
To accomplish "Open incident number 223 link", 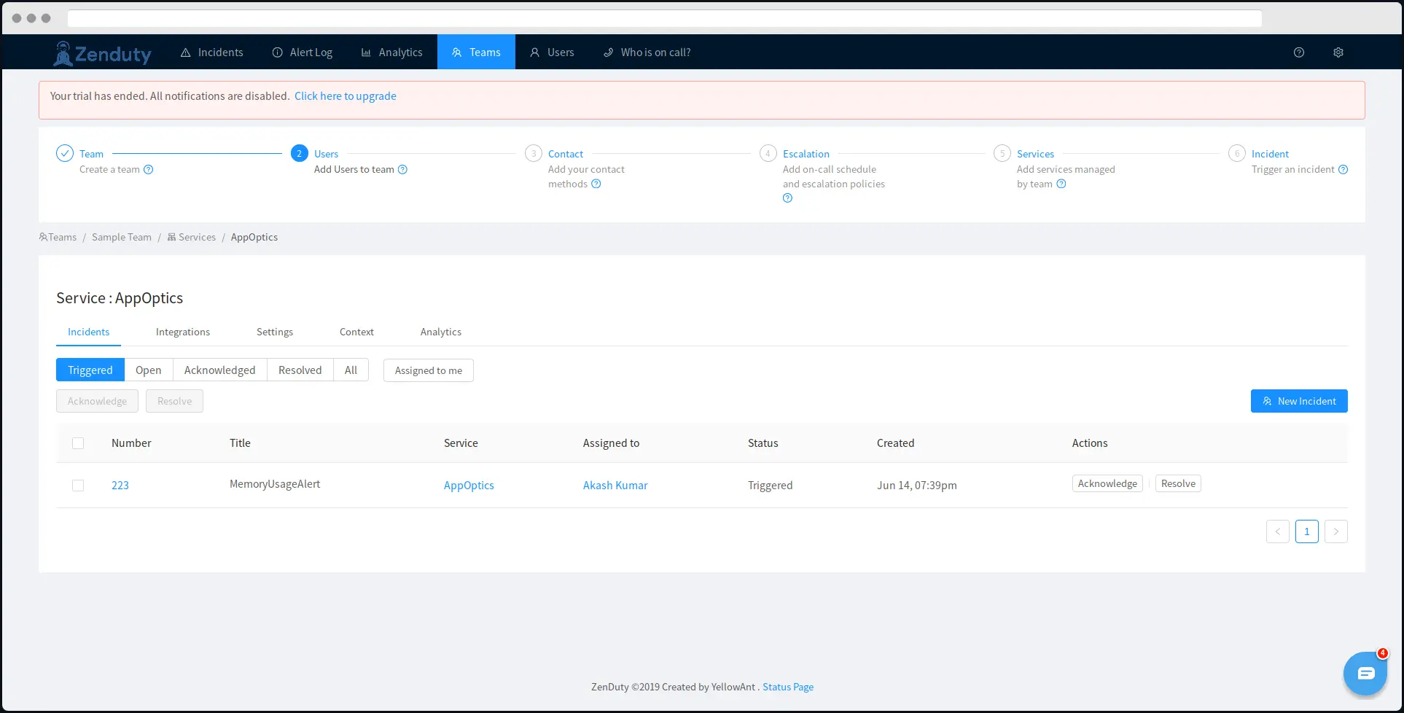I will (120, 486).
